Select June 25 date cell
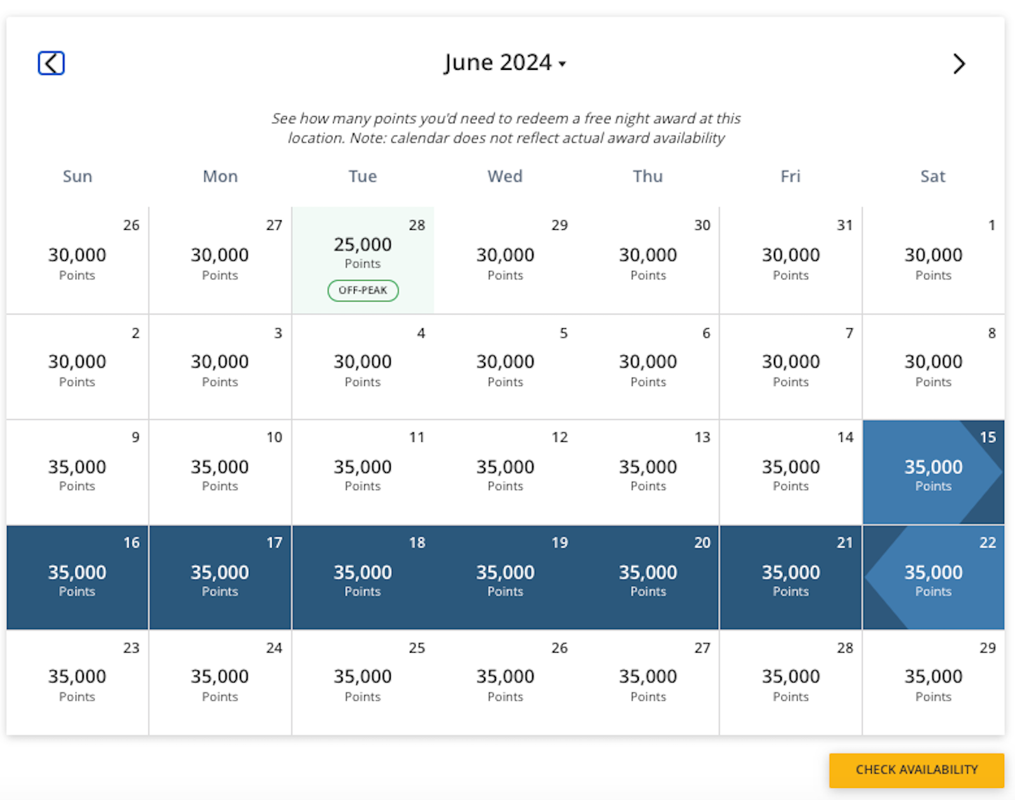This screenshot has width=1015, height=800. pyautogui.click(x=363, y=683)
